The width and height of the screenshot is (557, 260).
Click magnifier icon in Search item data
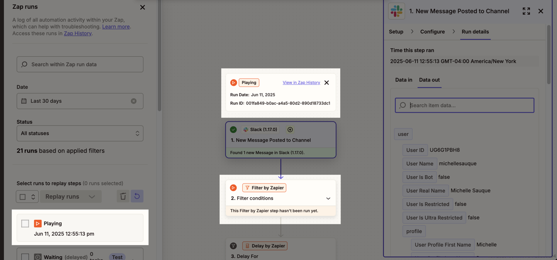pos(403,105)
